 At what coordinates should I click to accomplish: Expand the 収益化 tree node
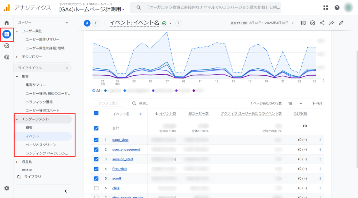(x=17, y=162)
